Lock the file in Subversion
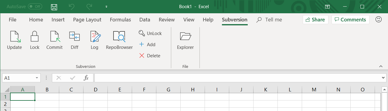Viewport: 388px width, 111px height. click(x=35, y=40)
